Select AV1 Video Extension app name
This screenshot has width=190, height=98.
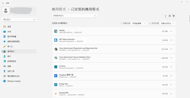pyautogui.click(x=67, y=39)
